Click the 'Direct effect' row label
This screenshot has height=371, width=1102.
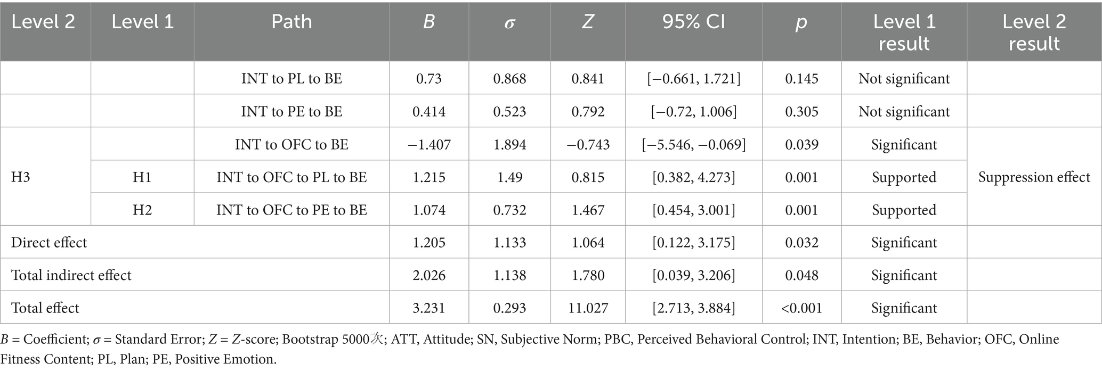point(49,243)
